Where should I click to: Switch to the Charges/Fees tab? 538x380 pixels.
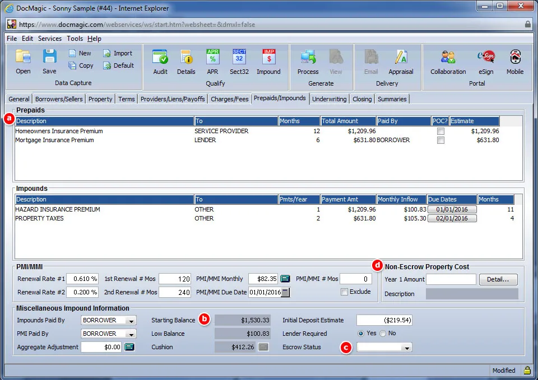tap(230, 99)
